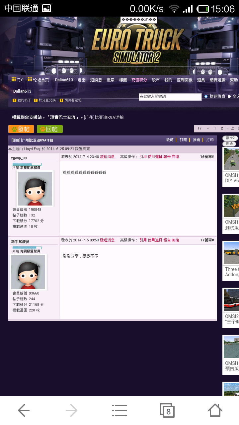The width and height of the screenshot is (239, 425).
Task: Go to page 1 in pagination
Action: [215, 128]
